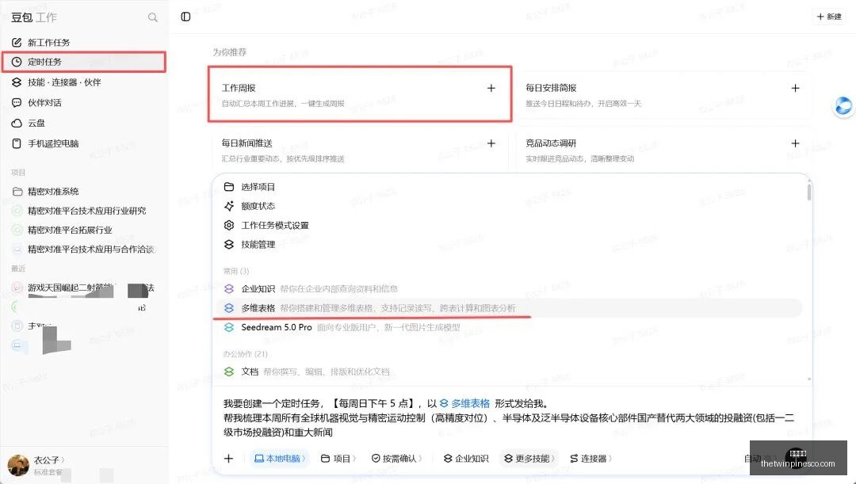
Task: Click inside the prompt text input area
Action: [x=509, y=418]
